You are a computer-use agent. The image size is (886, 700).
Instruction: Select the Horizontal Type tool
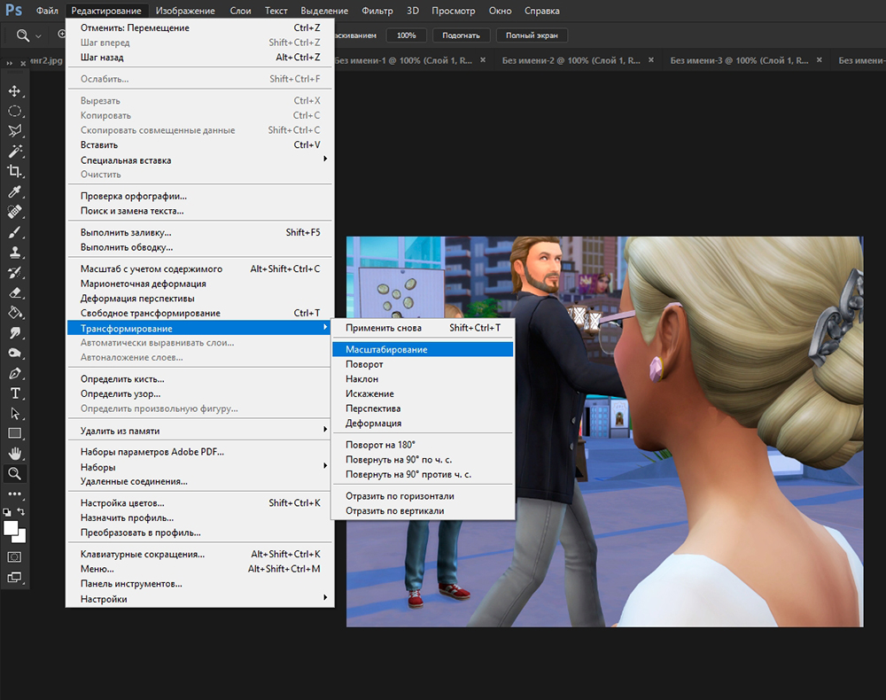tap(15, 393)
